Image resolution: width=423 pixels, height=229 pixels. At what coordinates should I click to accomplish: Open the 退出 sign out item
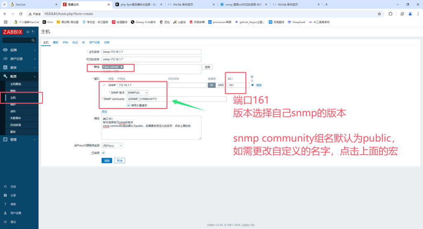pos(13,222)
